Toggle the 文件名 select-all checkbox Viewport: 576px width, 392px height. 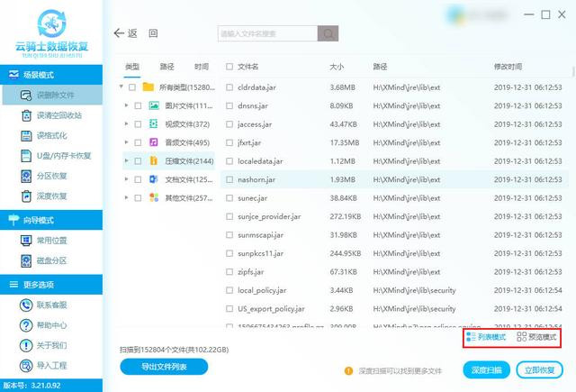pos(229,67)
